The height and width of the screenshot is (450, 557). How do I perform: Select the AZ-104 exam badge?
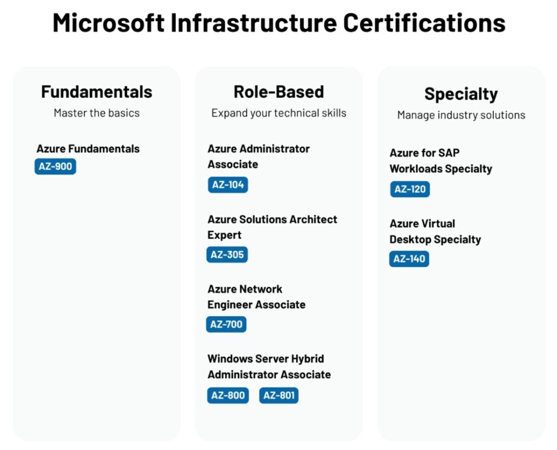point(228,185)
